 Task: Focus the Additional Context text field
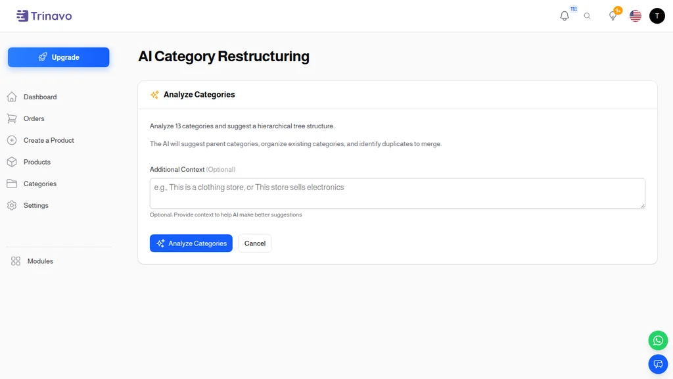click(397, 193)
